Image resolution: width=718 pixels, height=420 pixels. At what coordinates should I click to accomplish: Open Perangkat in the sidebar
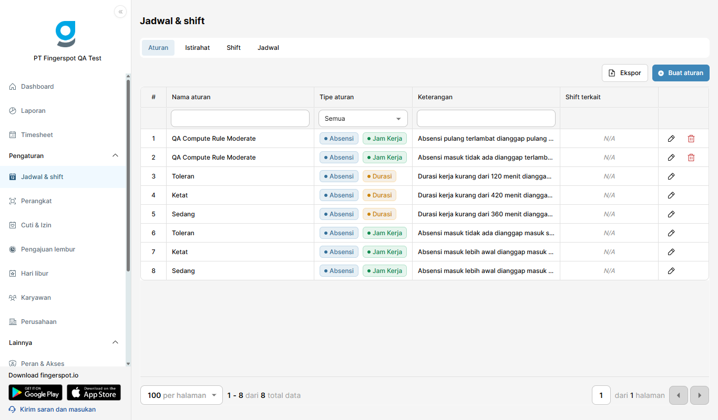(63, 201)
